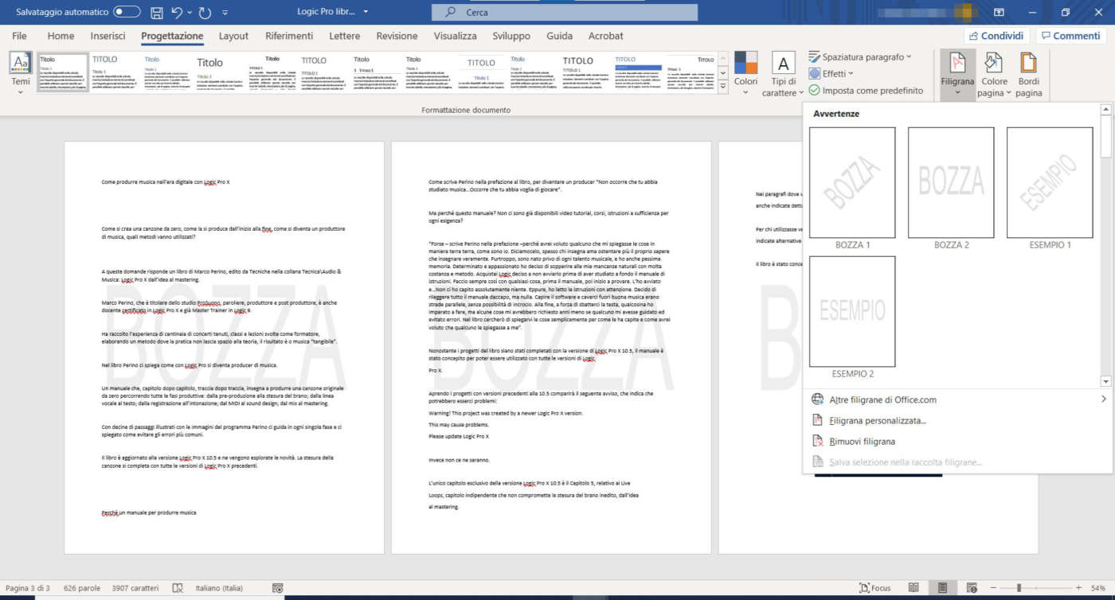1115x600 pixels.
Task: Toggle the Salvataggio automatico switch
Action: point(127,13)
